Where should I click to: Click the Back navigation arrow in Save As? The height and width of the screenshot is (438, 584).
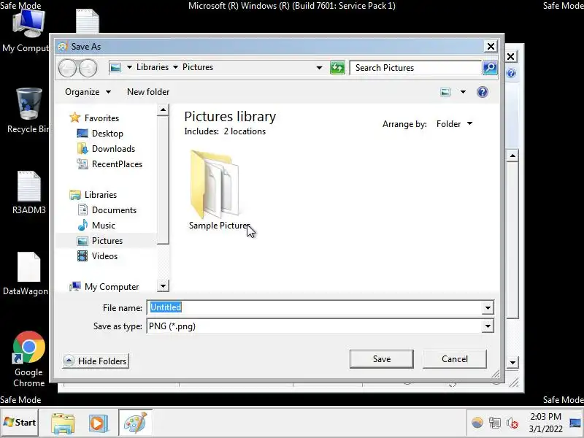(x=67, y=68)
